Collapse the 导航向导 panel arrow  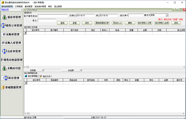point(22,10)
